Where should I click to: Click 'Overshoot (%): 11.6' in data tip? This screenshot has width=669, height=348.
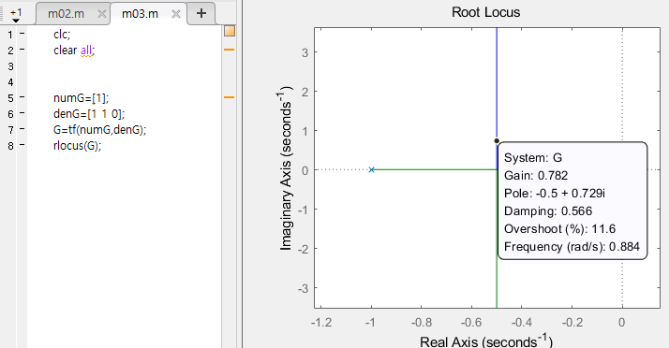559,229
